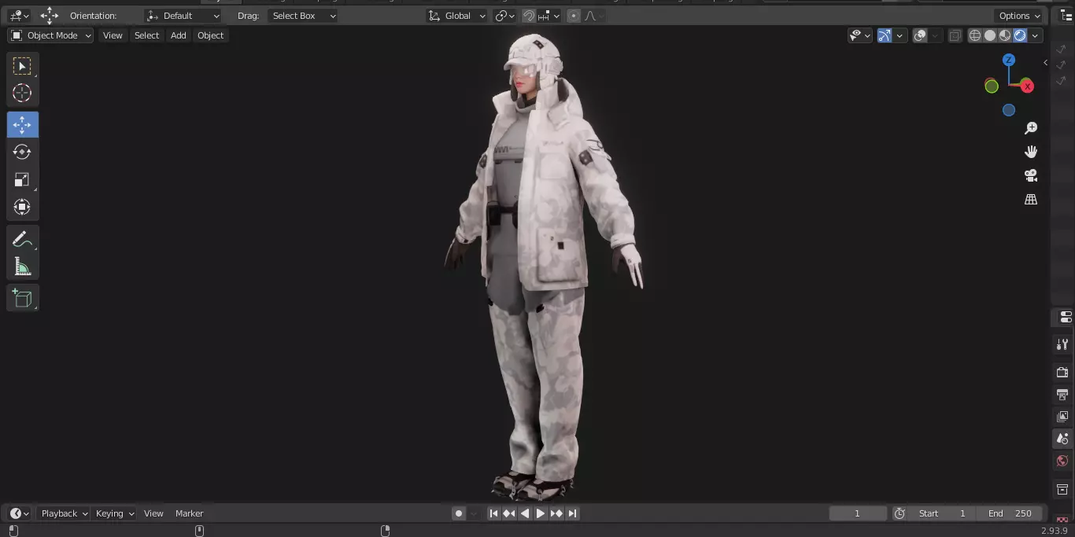The image size is (1075, 537).
Task: Click the End frame field
Action: [1010, 513]
